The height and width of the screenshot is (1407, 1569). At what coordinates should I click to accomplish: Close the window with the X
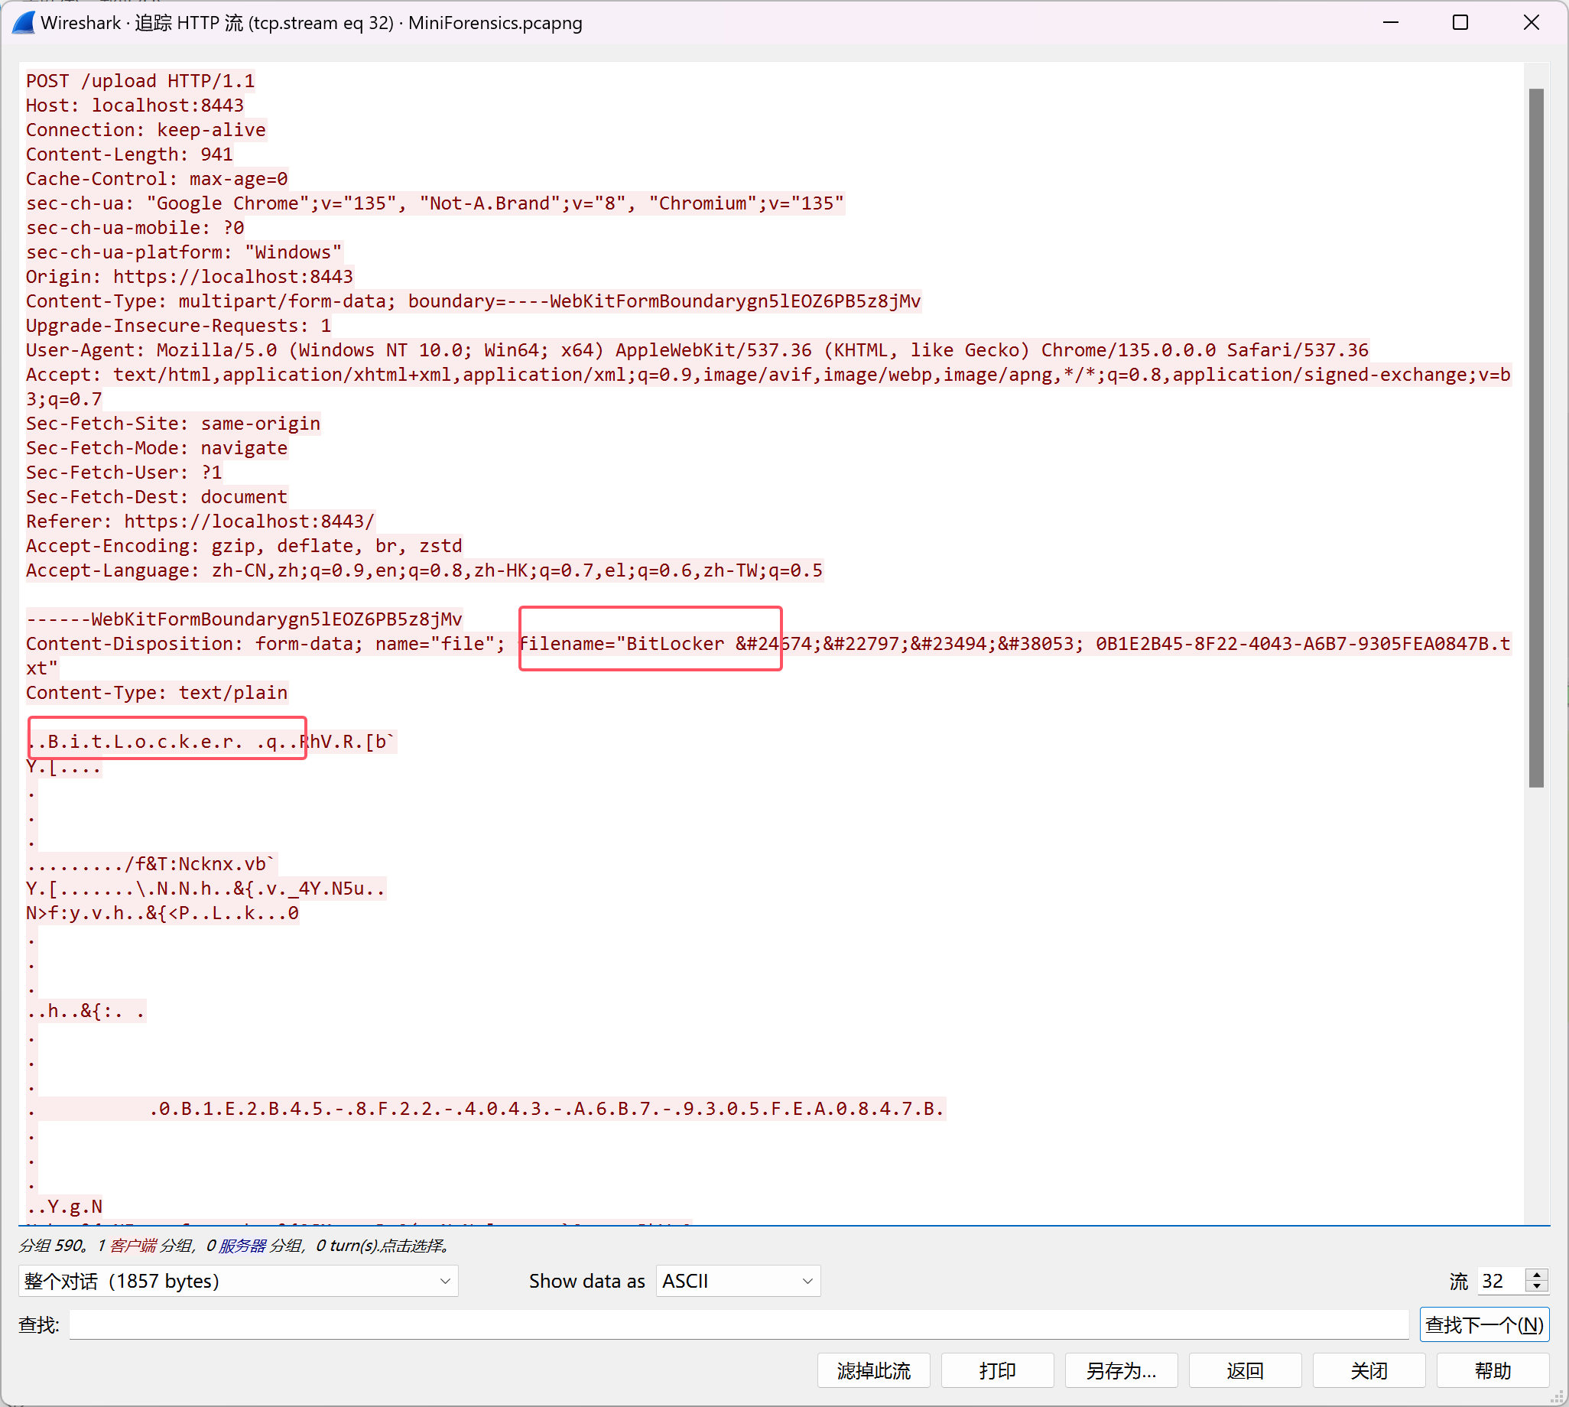pyautogui.click(x=1531, y=22)
